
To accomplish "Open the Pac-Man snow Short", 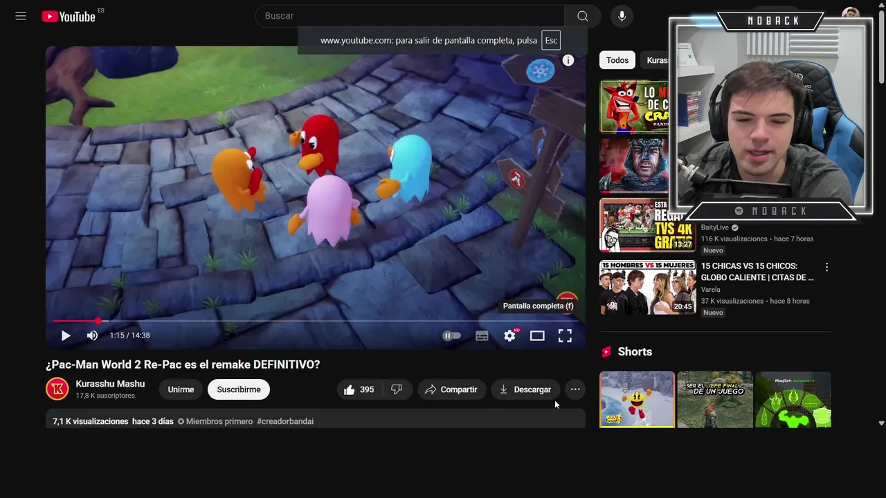I will click(637, 399).
